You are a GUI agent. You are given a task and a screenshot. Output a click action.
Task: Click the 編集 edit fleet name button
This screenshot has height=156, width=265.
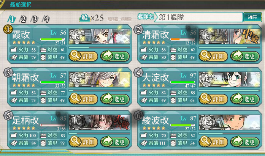252,17
